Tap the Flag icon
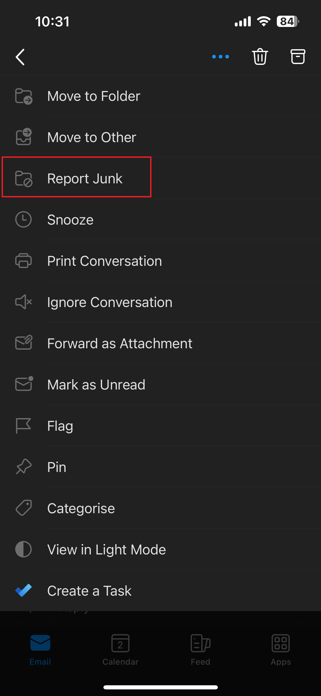 tap(24, 426)
